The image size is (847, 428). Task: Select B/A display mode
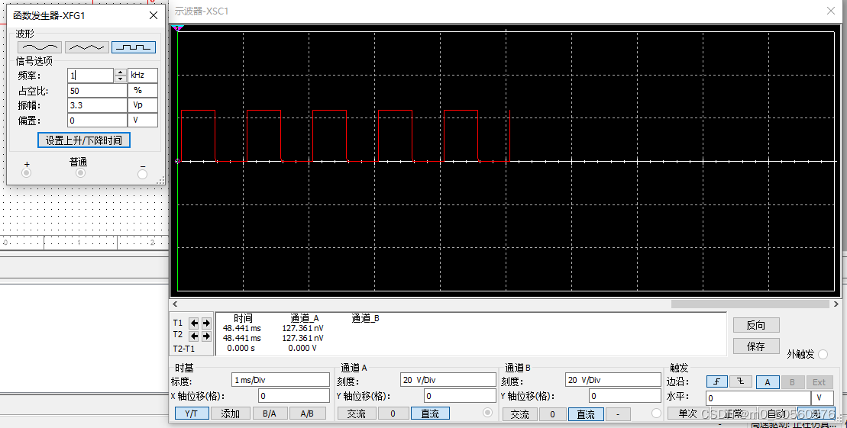click(x=269, y=414)
